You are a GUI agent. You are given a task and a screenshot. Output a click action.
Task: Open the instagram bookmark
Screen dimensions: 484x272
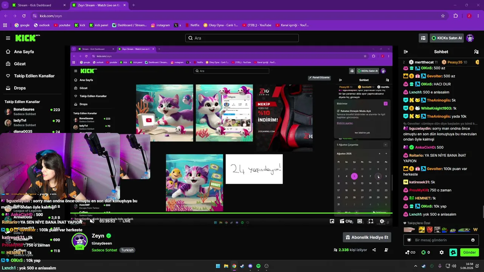pos(160,25)
